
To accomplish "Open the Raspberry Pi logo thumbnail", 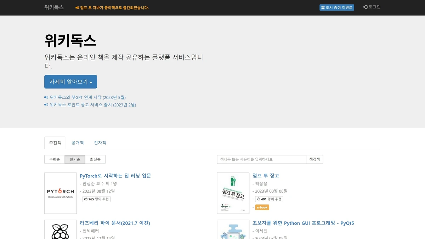I will pos(61,230).
